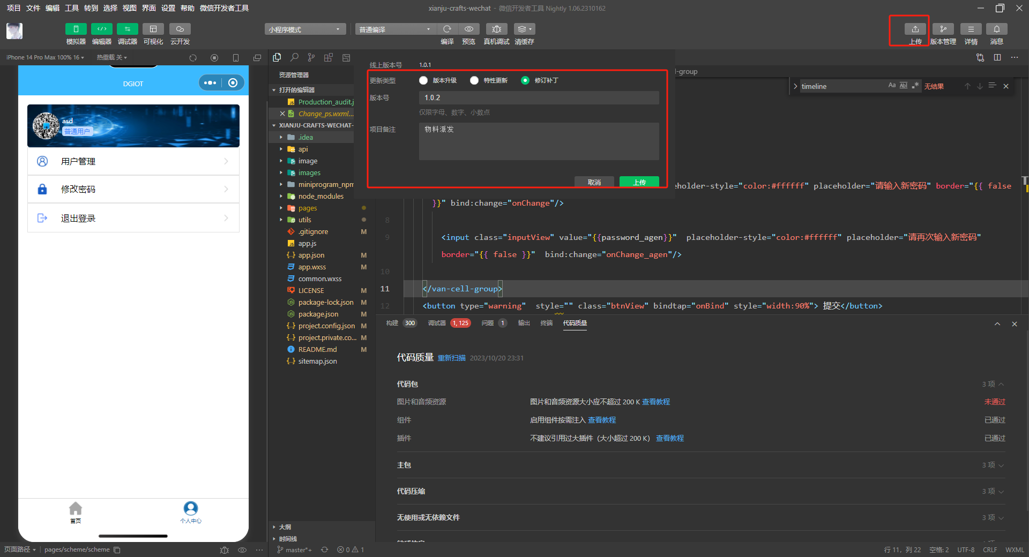The width and height of the screenshot is (1029, 557).
Task: Open version management (版本管理)
Action: [x=943, y=29]
